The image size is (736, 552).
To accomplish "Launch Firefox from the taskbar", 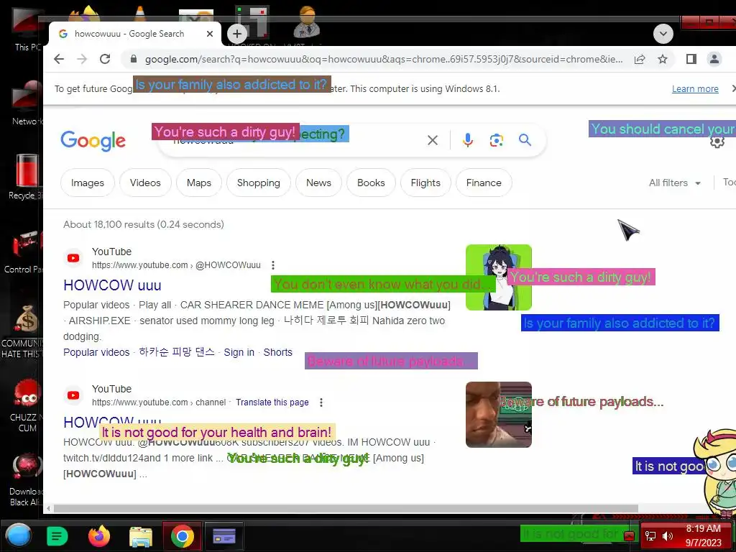I will pos(99,536).
